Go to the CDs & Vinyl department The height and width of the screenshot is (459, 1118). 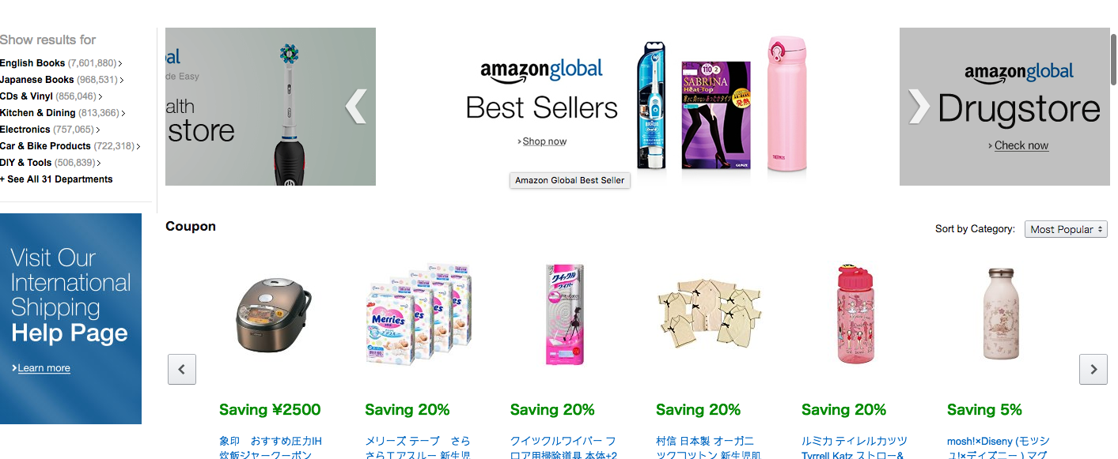(x=27, y=96)
